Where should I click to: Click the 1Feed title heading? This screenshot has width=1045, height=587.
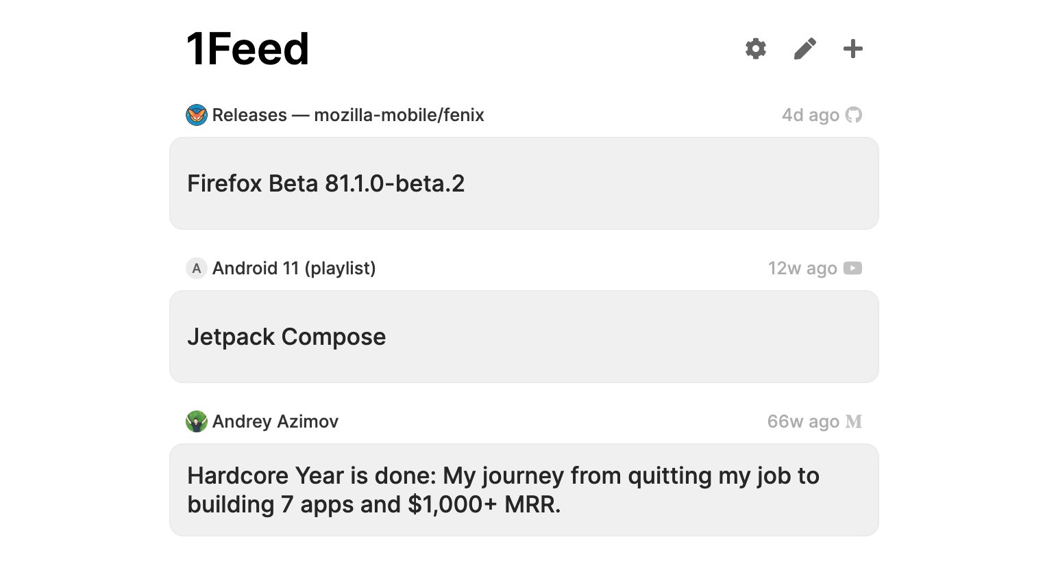[247, 49]
